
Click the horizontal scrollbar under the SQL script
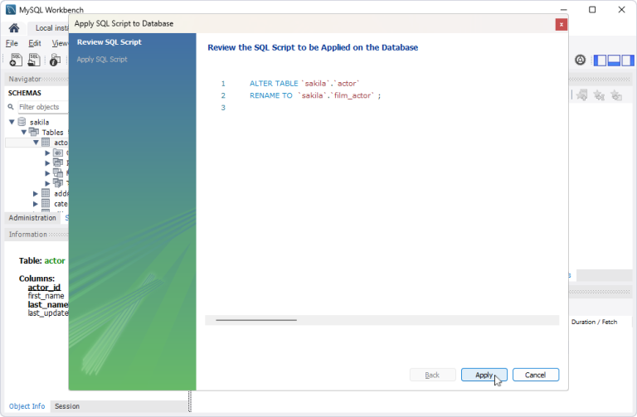(255, 319)
